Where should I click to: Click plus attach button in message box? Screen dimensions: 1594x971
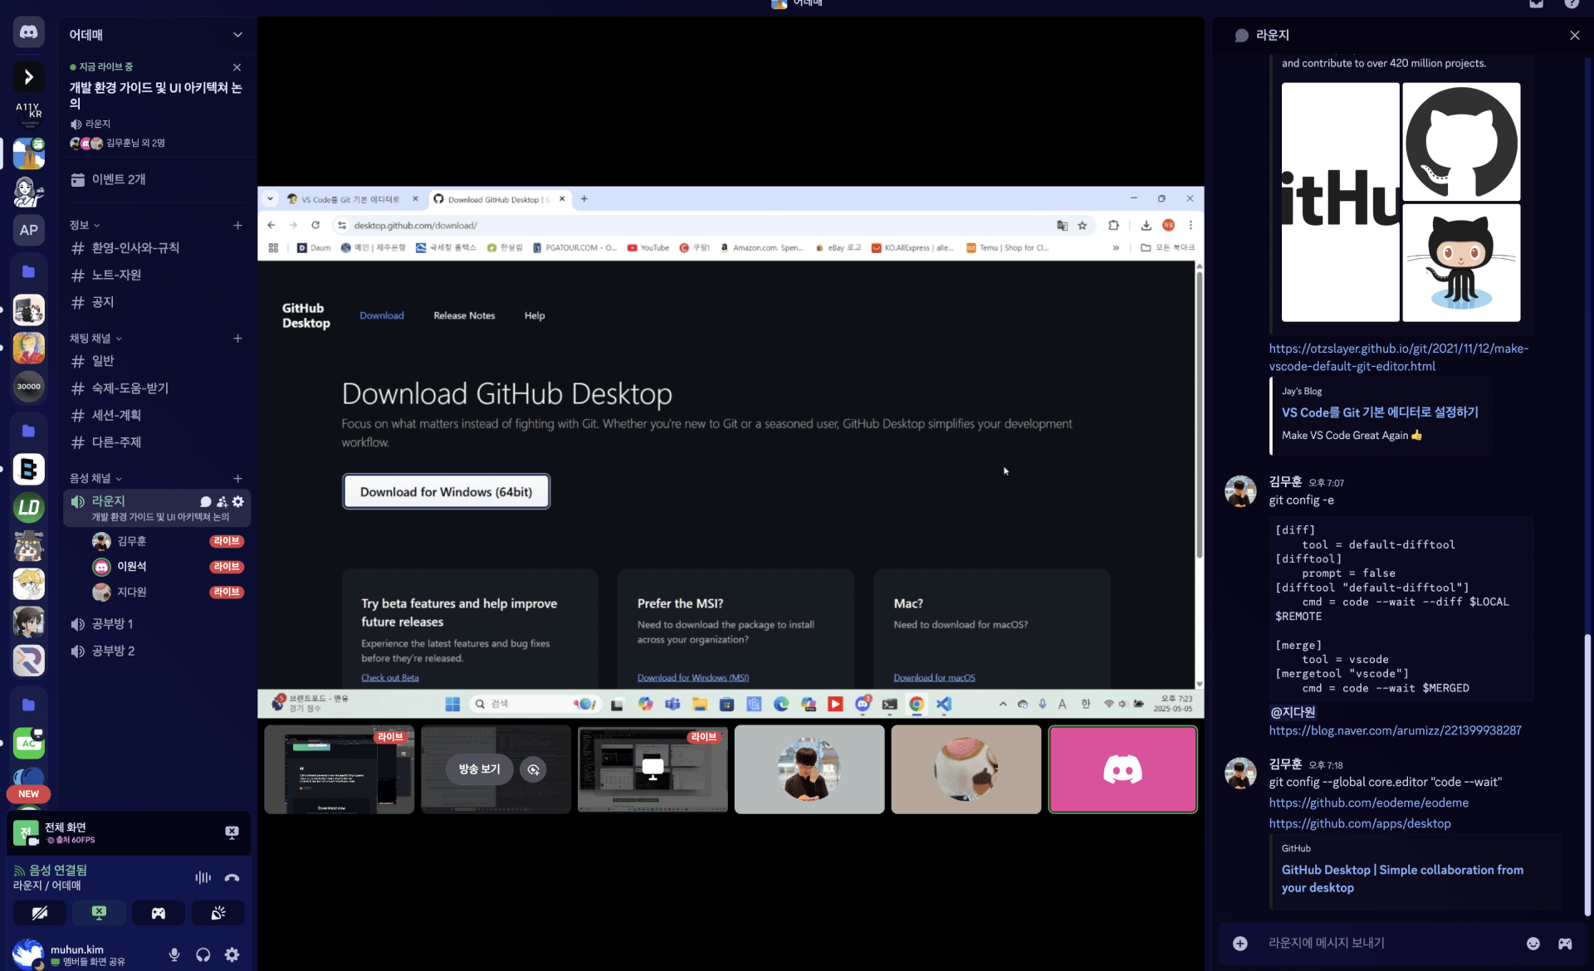(x=1240, y=944)
